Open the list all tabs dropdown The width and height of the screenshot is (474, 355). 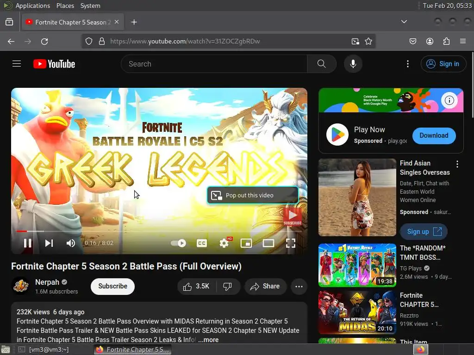point(404,22)
